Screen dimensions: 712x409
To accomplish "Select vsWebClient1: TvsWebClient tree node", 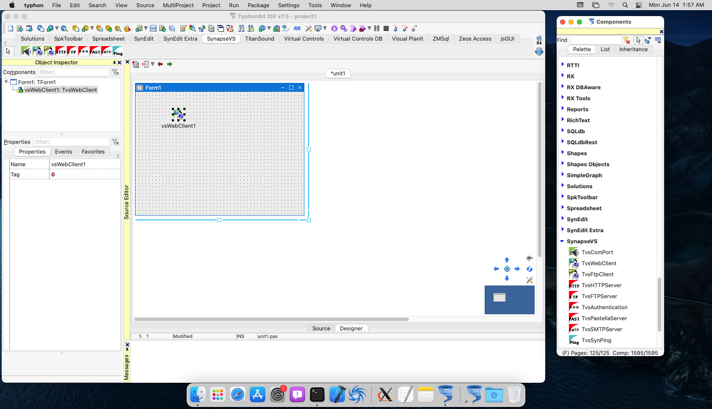I will pos(61,90).
